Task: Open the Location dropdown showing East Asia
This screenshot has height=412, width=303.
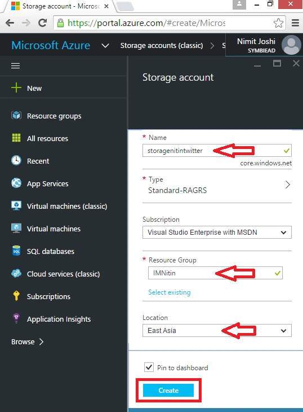Action: (x=217, y=330)
